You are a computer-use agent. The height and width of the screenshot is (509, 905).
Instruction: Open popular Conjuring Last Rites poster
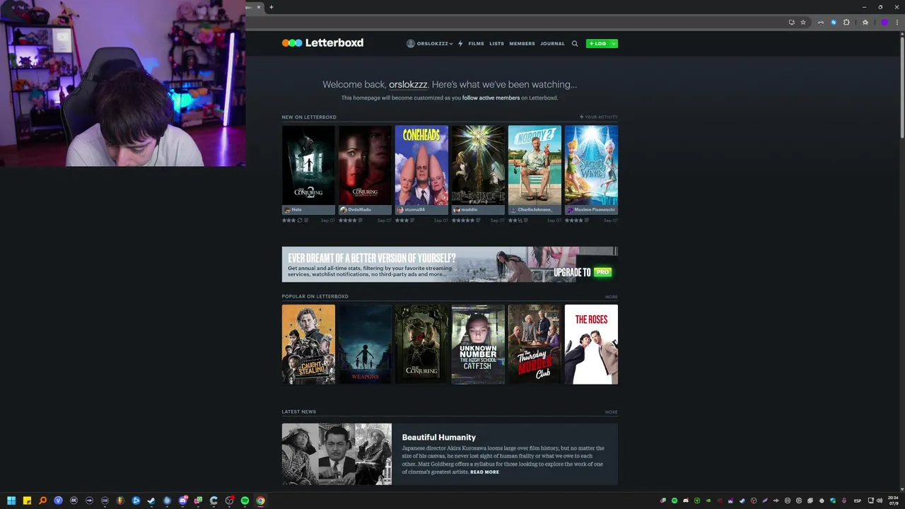(x=421, y=344)
